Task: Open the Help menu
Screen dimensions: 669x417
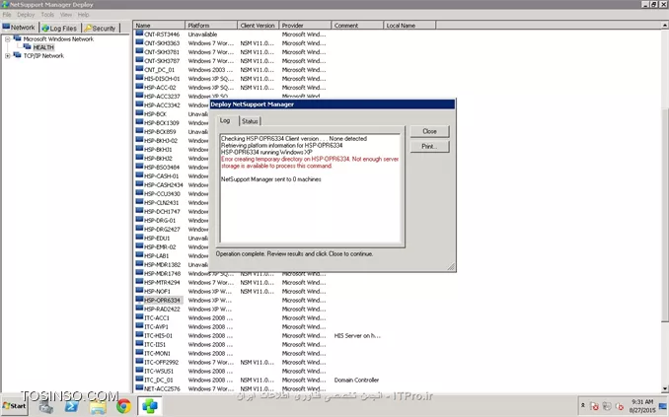Action: [83, 15]
